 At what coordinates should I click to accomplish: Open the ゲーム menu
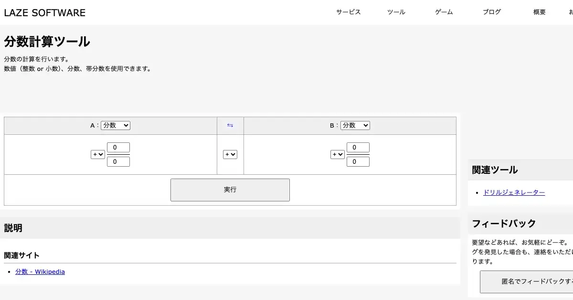click(444, 12)
